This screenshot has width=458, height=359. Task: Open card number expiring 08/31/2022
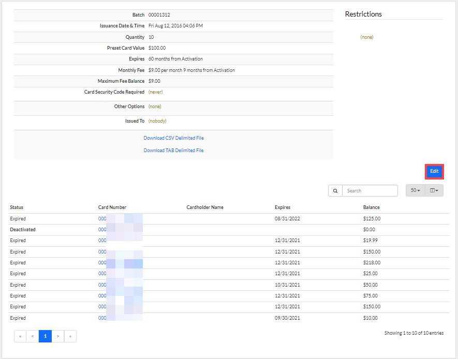click(102, 219)
